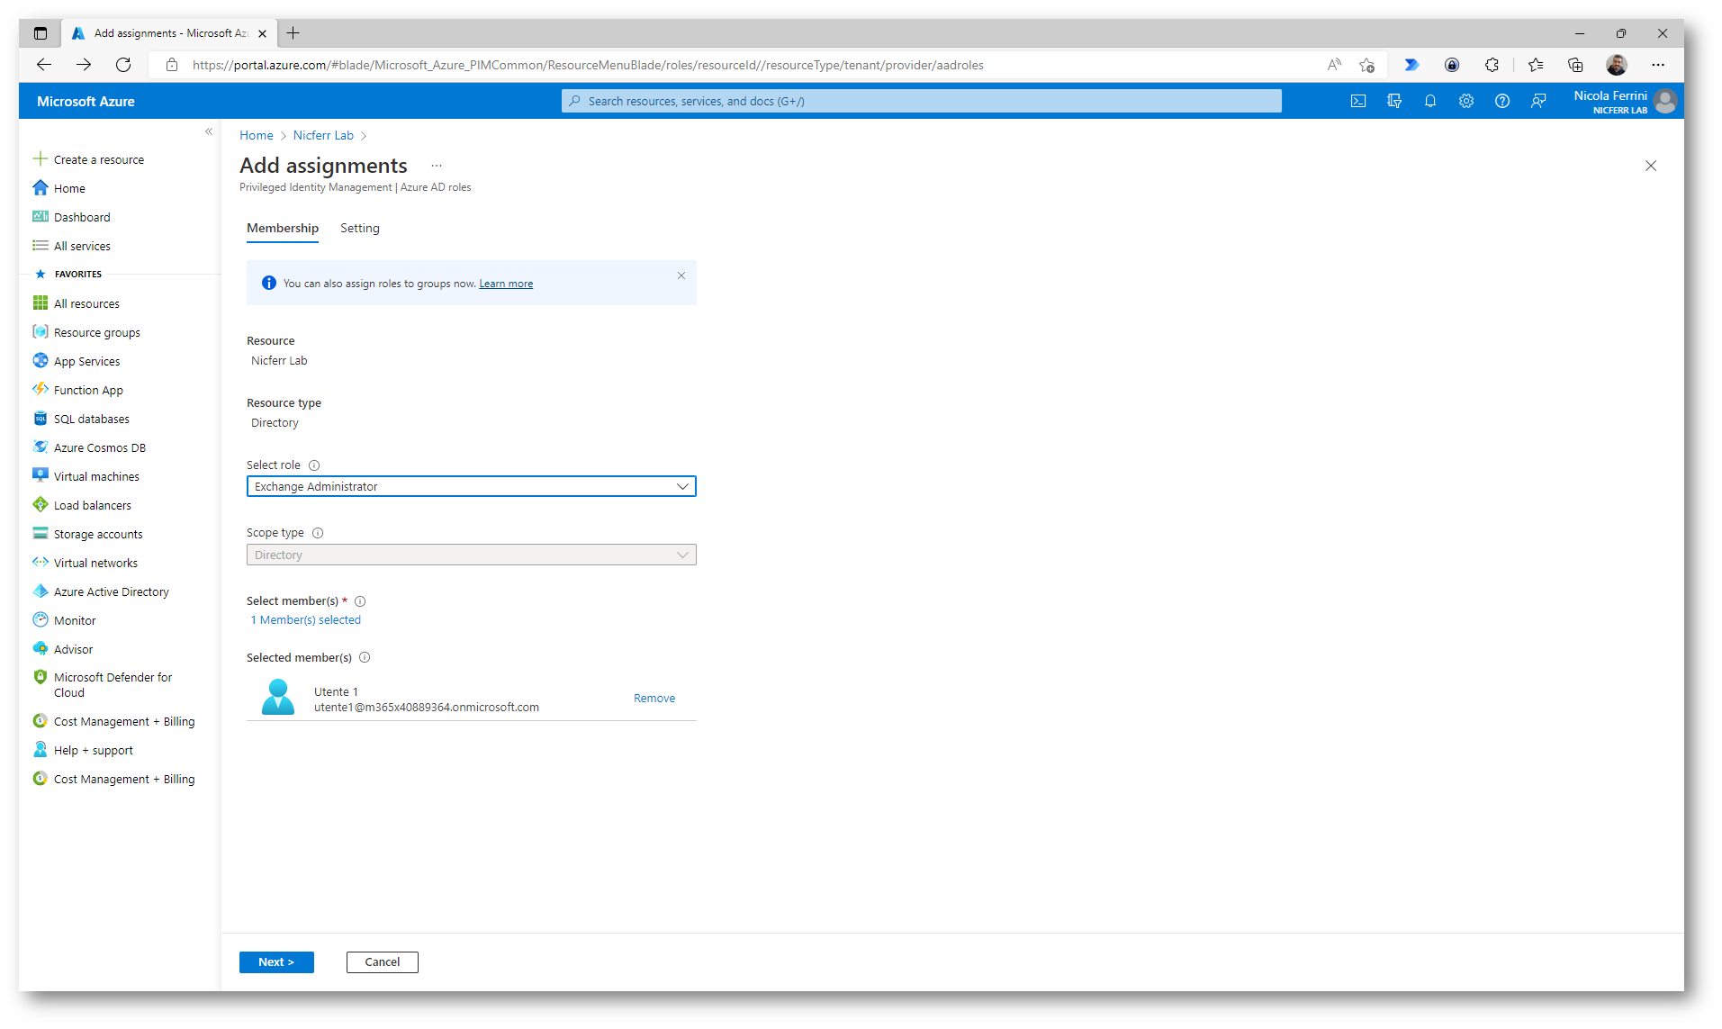This screenshot has width=1722, height=1029.
Task: Add this page to favorites star
Action: click(x=1366, y=65)
